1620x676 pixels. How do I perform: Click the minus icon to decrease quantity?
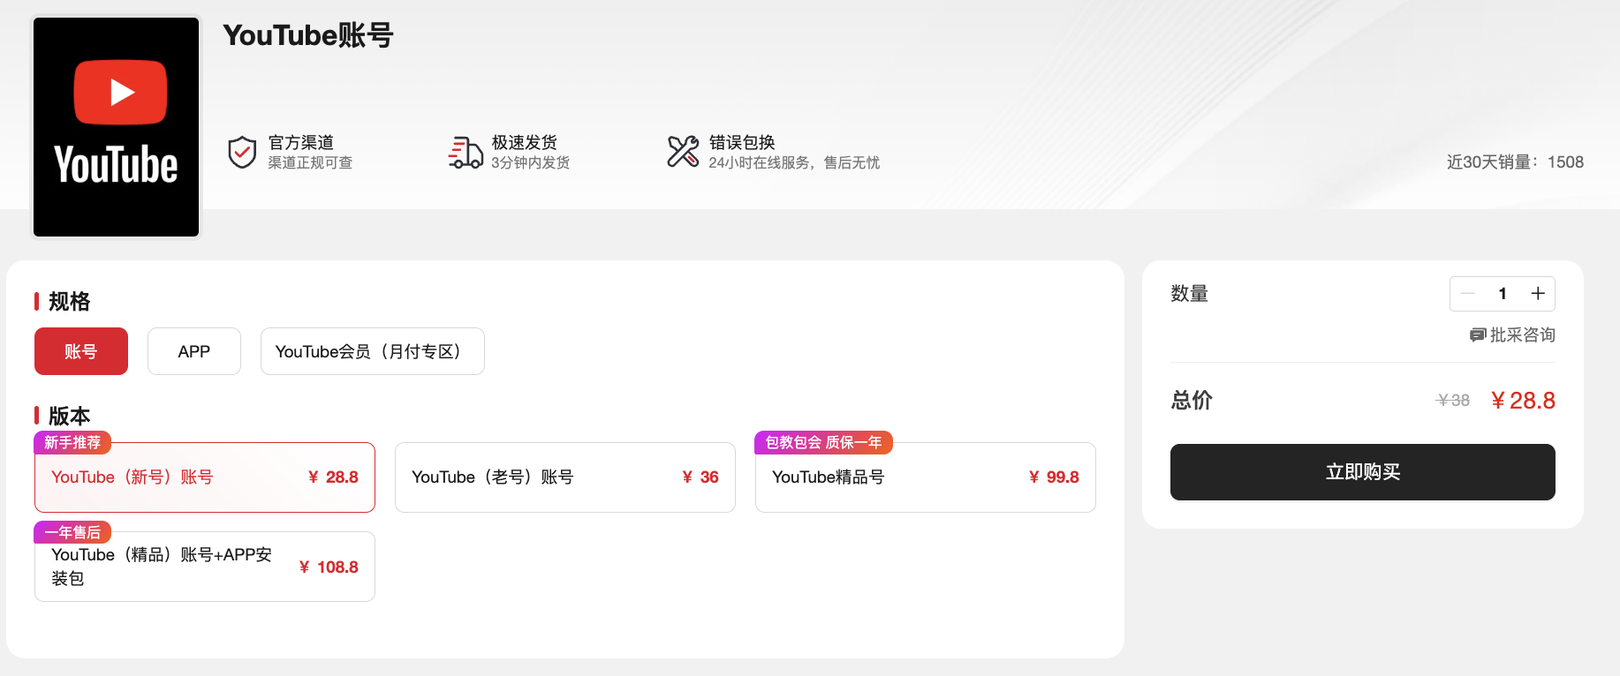(x=1467, y=293)
